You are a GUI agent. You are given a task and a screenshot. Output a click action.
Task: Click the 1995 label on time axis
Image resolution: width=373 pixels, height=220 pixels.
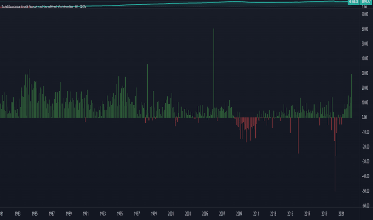120,214
